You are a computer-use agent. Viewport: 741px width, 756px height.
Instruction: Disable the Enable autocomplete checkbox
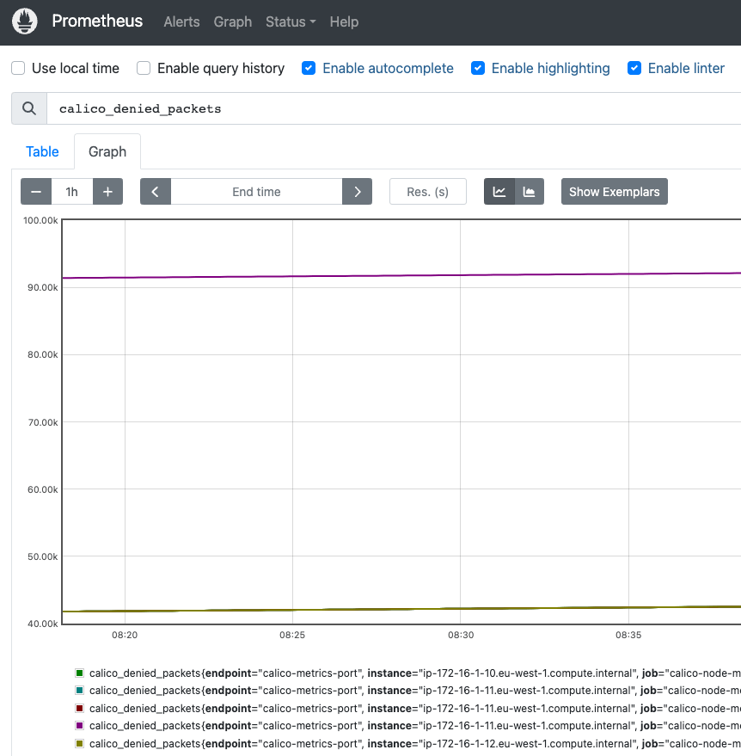(309, 68)
